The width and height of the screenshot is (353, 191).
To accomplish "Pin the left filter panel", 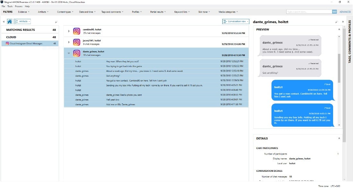I will pos(56,22).
